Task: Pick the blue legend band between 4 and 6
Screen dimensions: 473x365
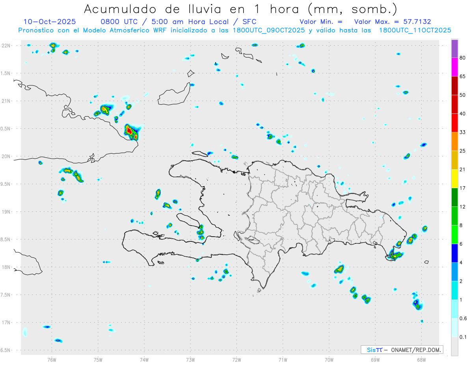Action: pyautogui.click(x=454, y=253)
